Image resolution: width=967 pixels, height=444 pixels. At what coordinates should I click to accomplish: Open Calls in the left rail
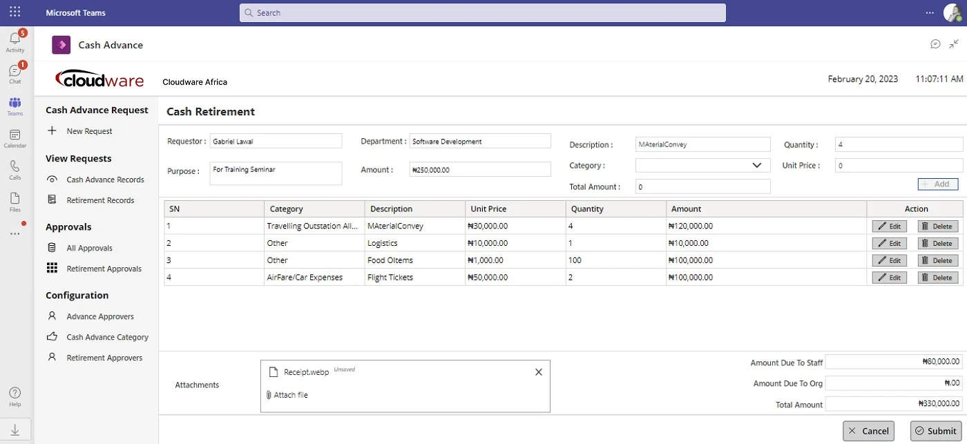click(15, 169)
